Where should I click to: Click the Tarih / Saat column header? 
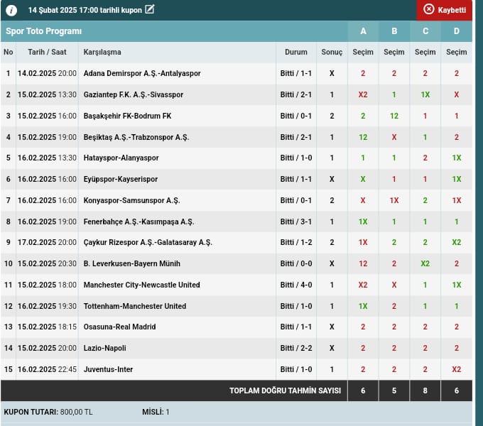pyautogui.click(x=47, y=53)
